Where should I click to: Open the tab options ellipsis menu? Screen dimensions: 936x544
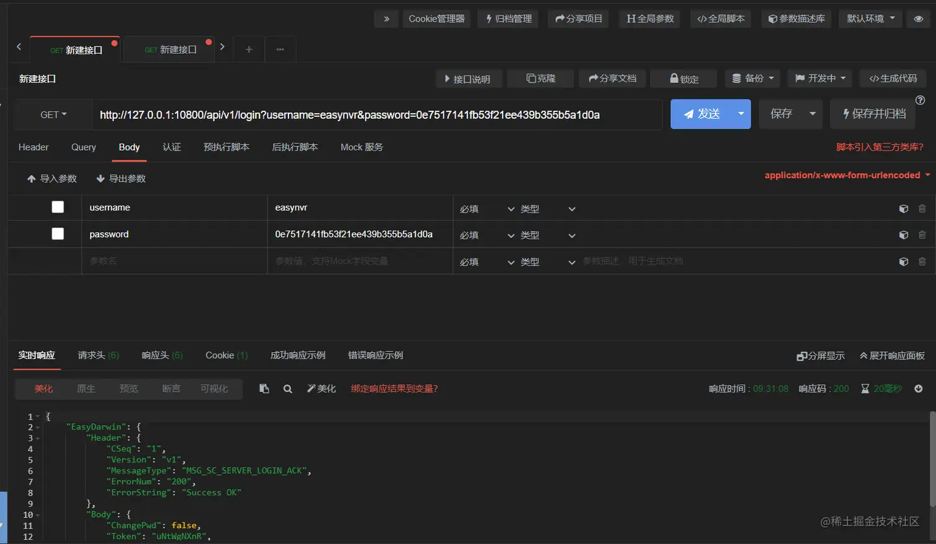coord(280,50)
